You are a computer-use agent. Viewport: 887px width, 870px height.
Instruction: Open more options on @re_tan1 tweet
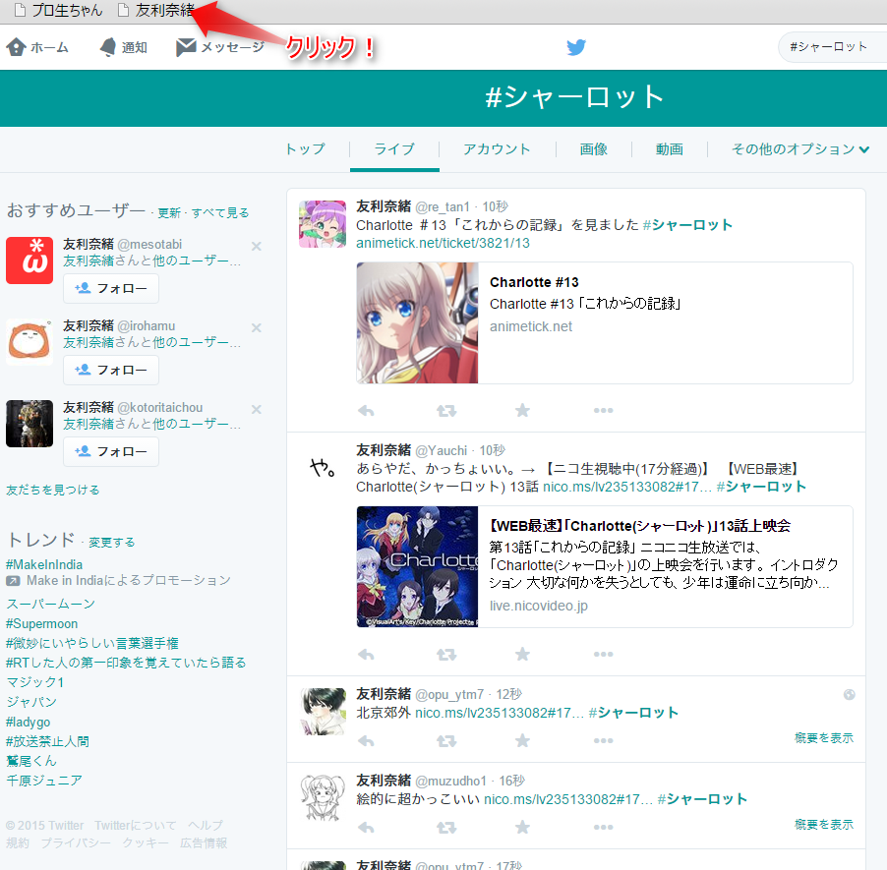(603, 411)
